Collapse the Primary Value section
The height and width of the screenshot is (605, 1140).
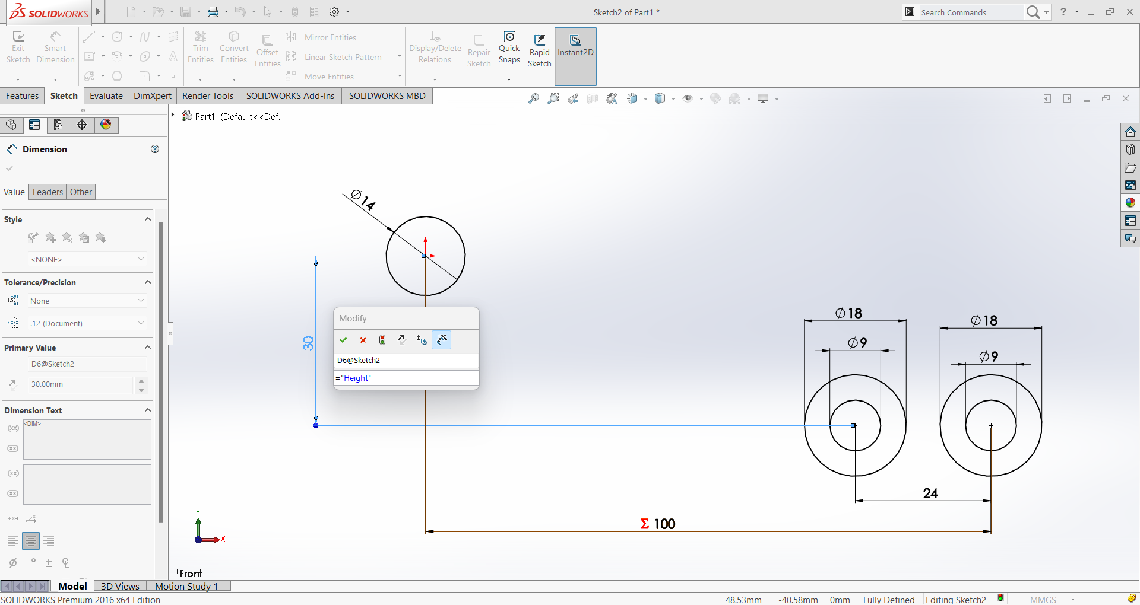[148, 347]
